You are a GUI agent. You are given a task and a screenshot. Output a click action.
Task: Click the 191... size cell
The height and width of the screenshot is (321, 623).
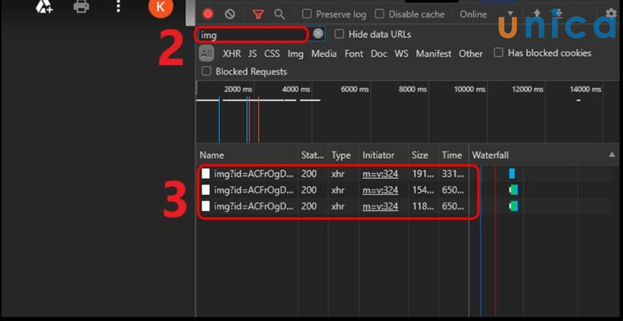coord(423,174)
